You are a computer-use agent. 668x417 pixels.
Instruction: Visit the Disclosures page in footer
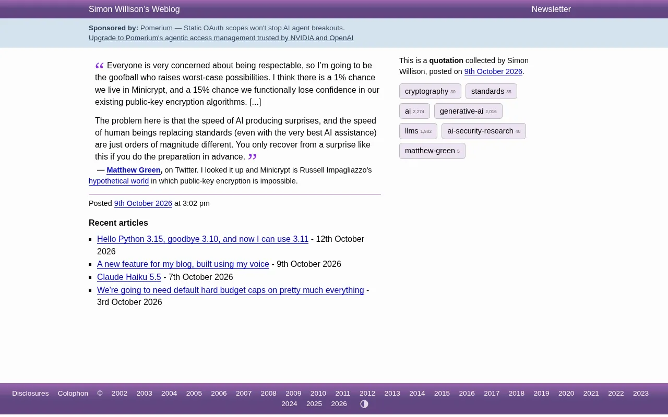pos(30,394)
